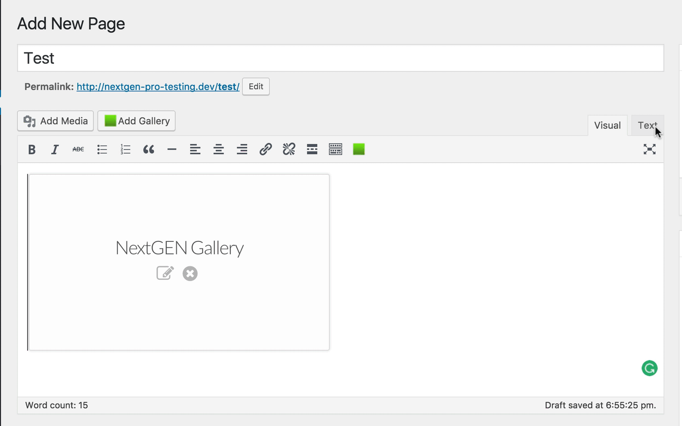Screen dimensions: 682x426
Task: Edit the NextGEN Gallery placeholder
Action: (165, 273)
